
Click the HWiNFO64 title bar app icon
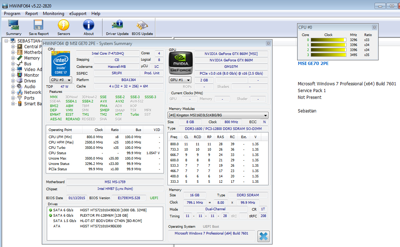point(5,6)
